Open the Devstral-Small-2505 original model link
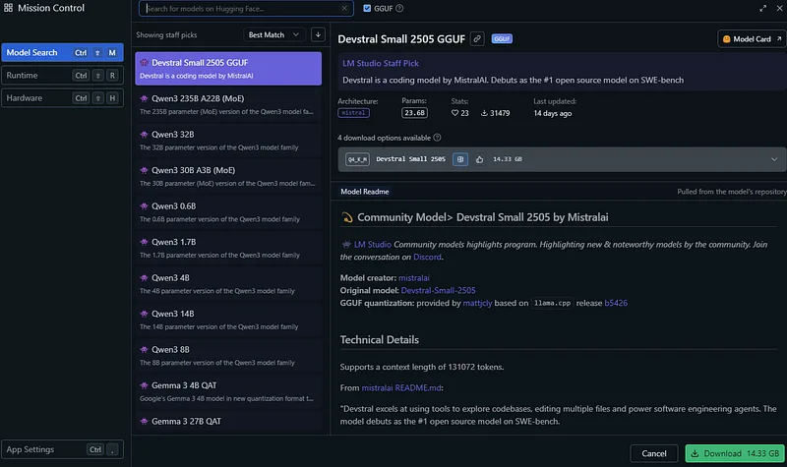This screenshot has height=467, width=787. click(438, 290)
